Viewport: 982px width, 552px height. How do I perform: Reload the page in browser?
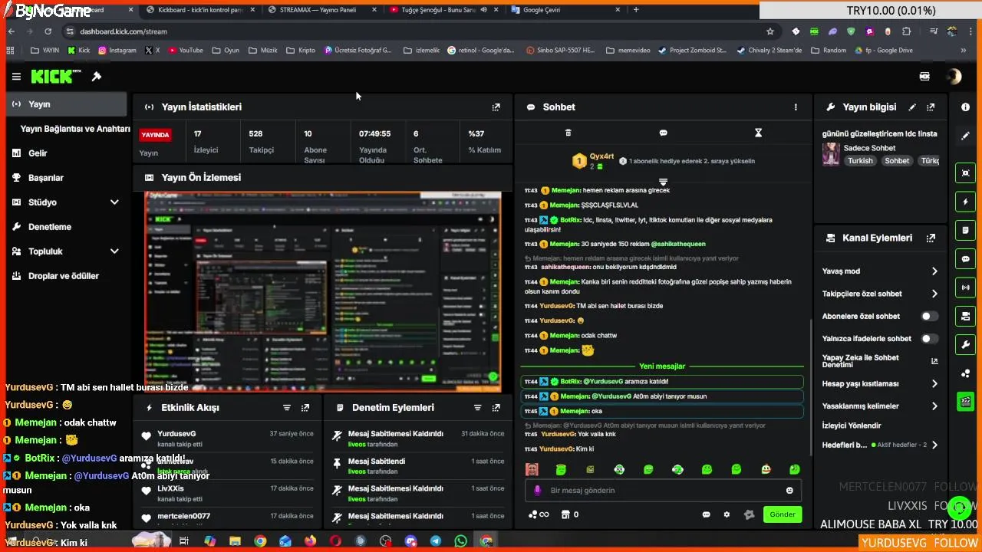48,31
